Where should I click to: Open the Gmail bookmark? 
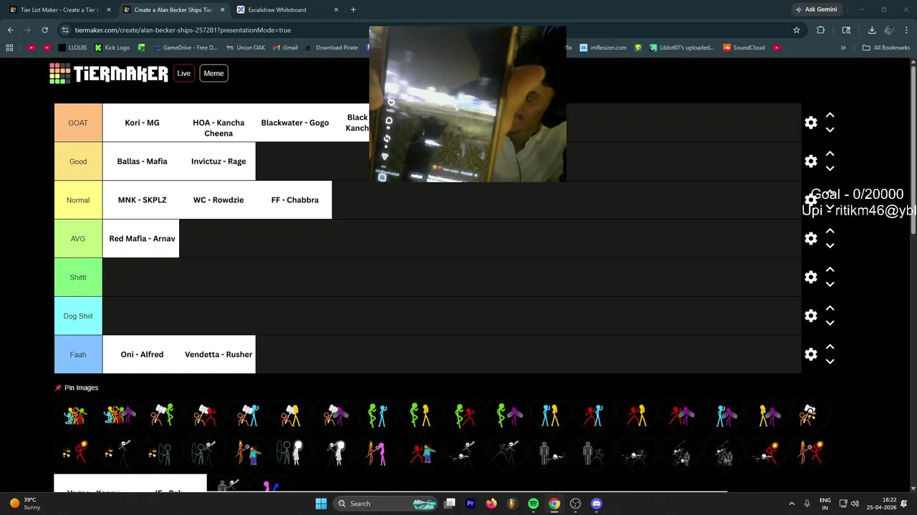coord(285,48)
